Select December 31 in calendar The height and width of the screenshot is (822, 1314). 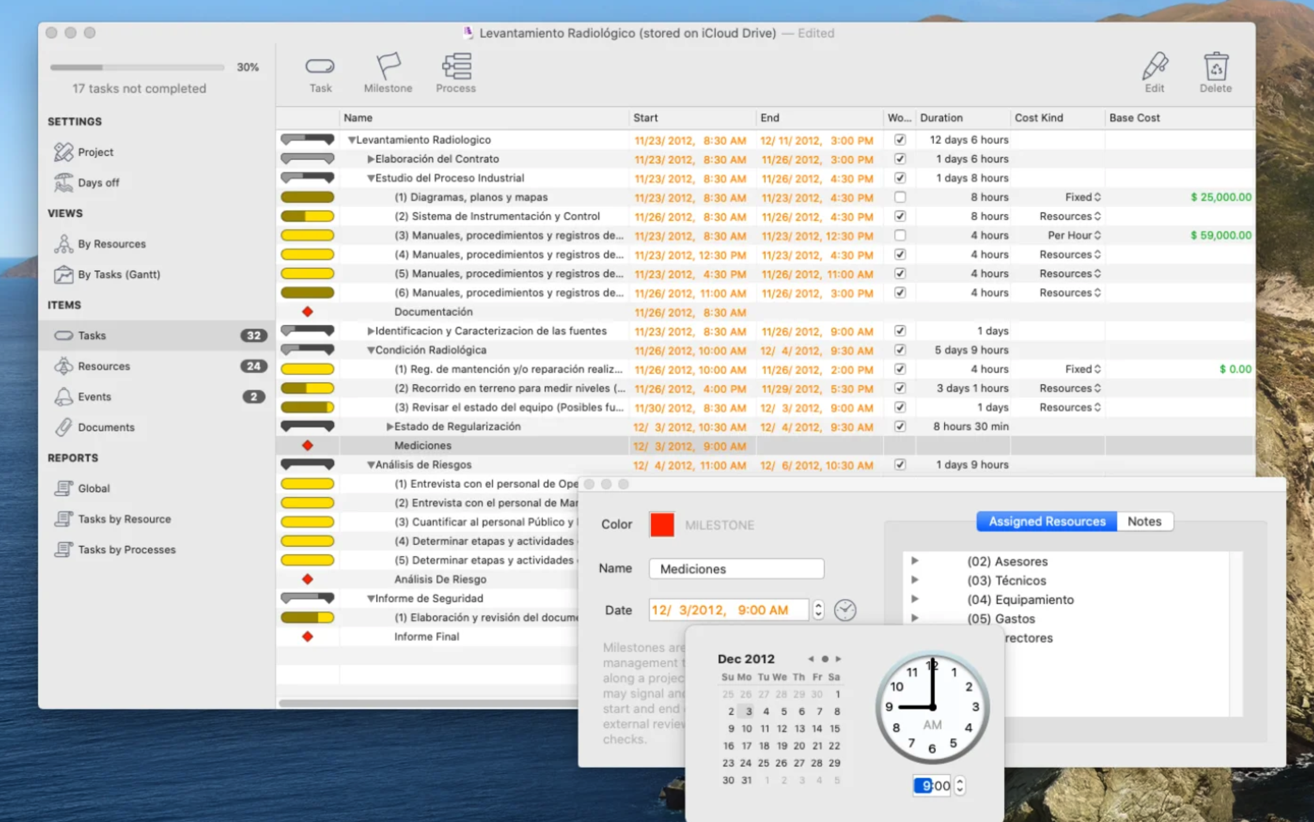coord(747,780)
